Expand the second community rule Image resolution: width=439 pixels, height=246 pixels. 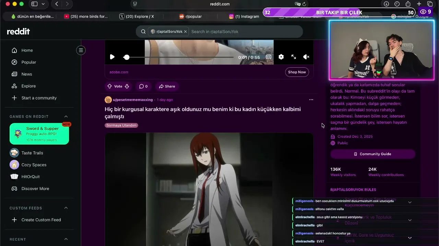pyautogui.click(x=410, y=220)
